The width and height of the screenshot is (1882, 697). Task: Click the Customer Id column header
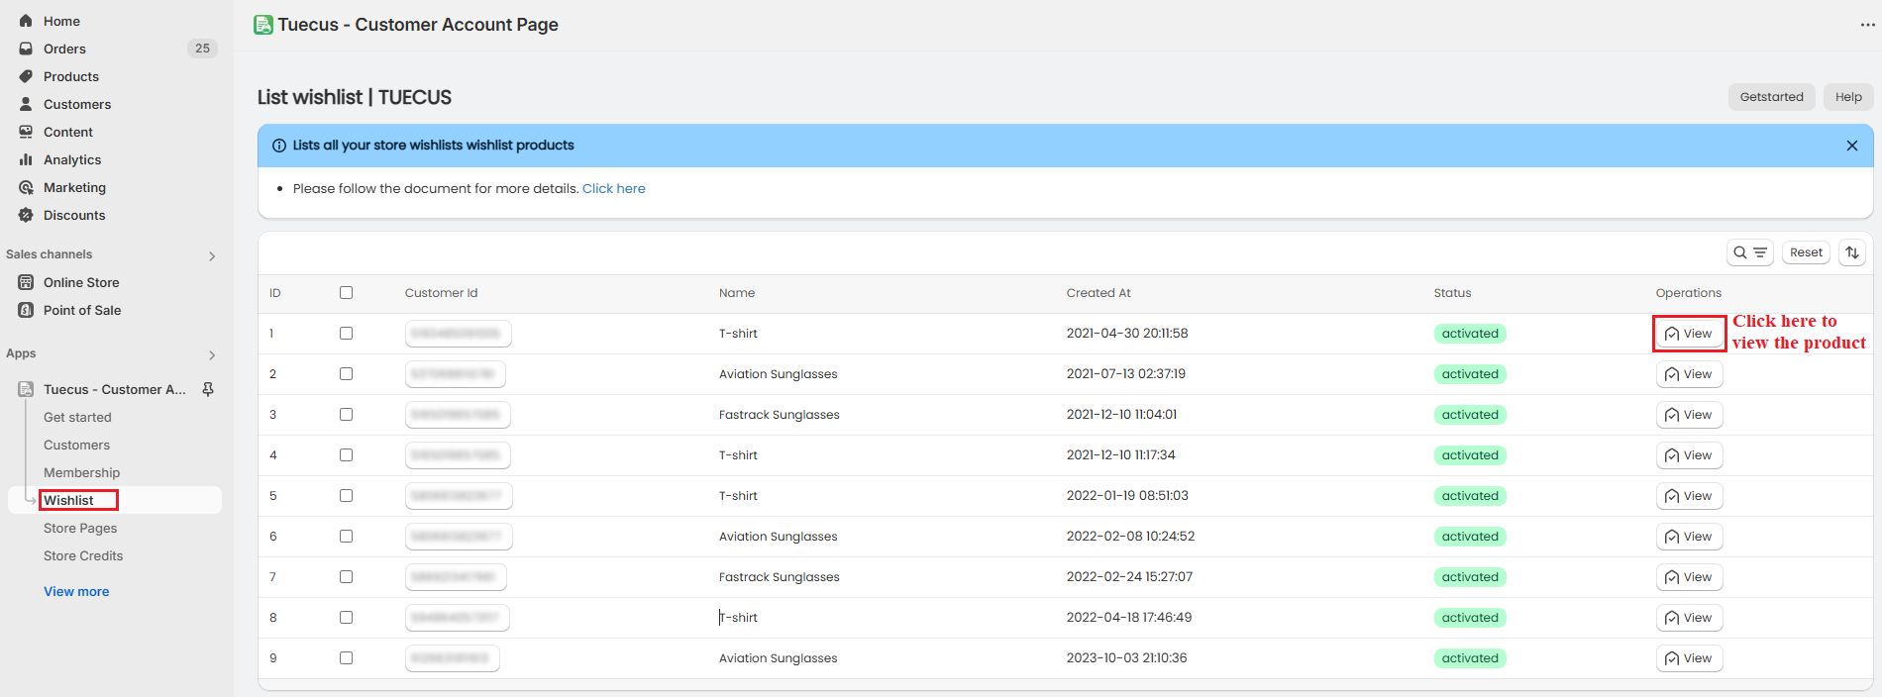click(x=441, y=293)
